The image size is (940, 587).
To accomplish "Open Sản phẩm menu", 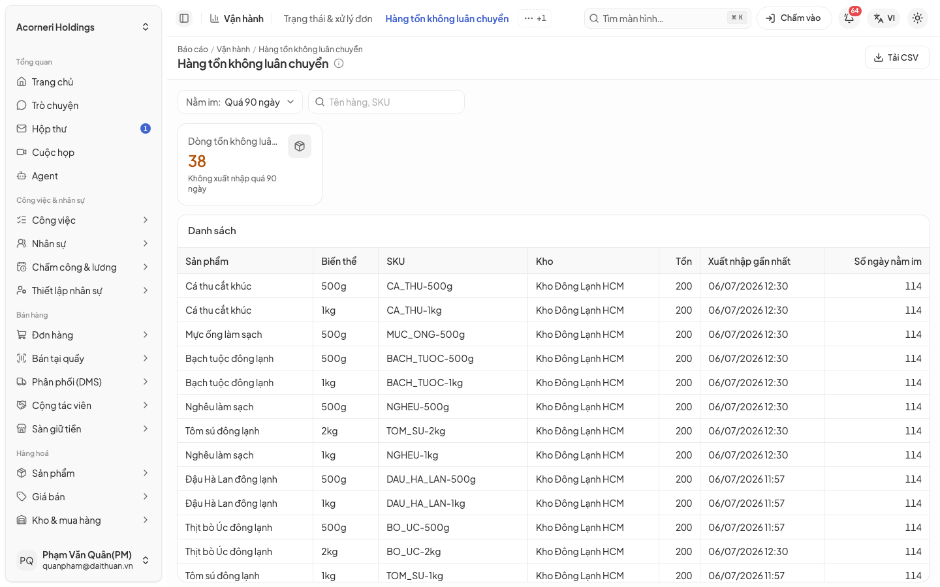I will pyautogui.click(x=84, y=474).
